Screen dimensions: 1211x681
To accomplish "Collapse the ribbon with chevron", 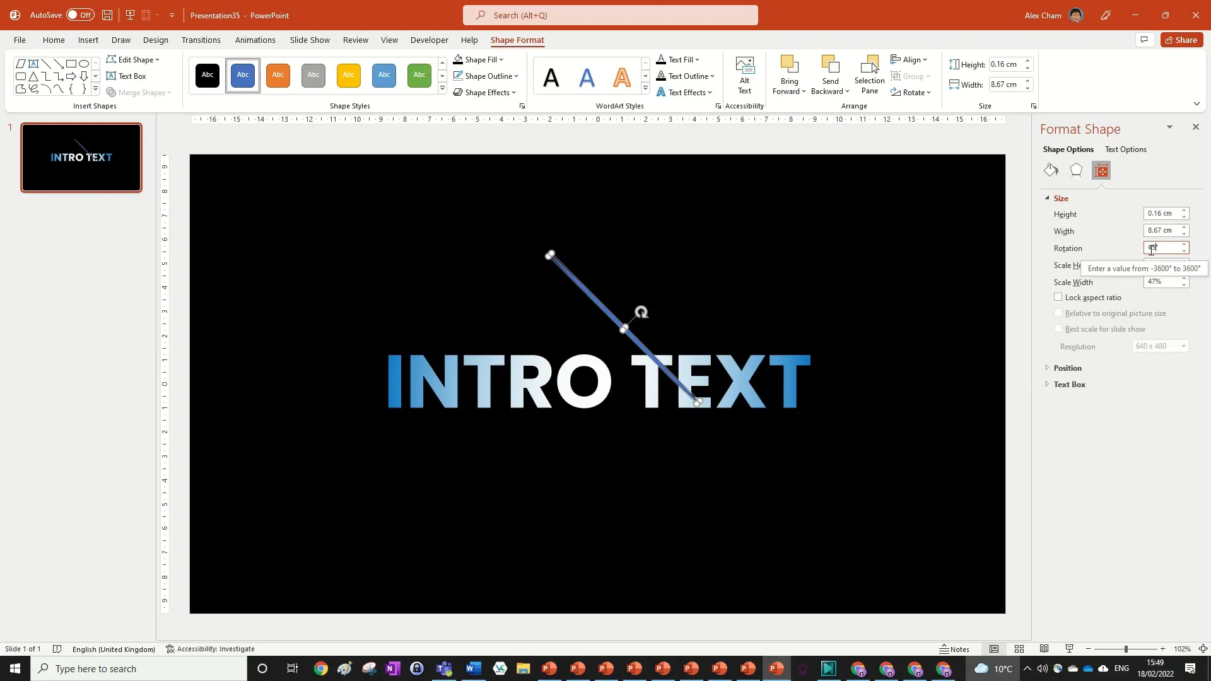I will (x=1196, y=104).
